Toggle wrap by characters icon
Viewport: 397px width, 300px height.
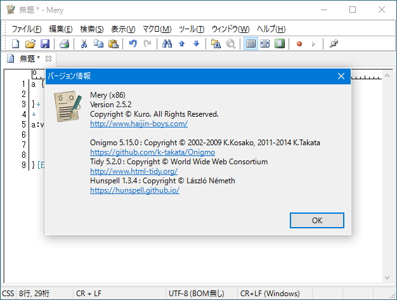[x=265, y=44]
